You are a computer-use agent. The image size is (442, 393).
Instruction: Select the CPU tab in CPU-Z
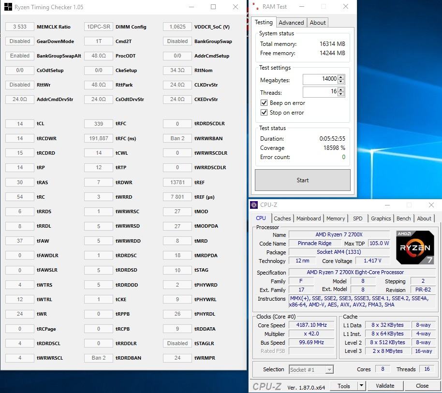pyautogui.click(x=261, y=218)
